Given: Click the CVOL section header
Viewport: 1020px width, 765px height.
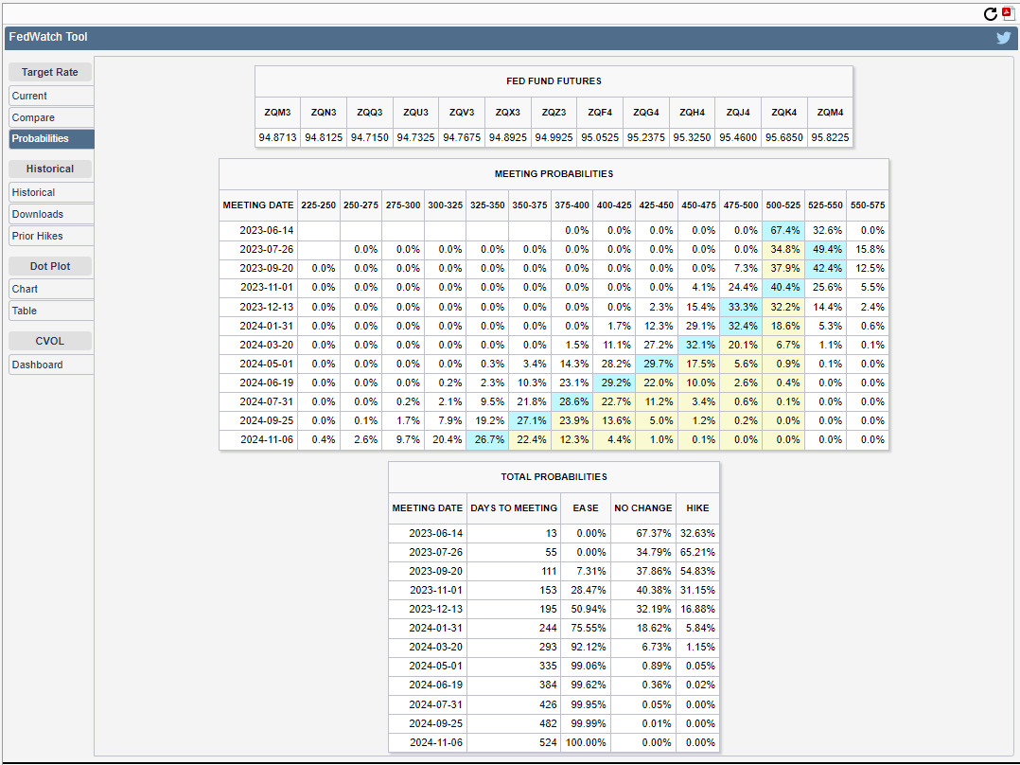Looking at the screenshot, I should [50, 341].
